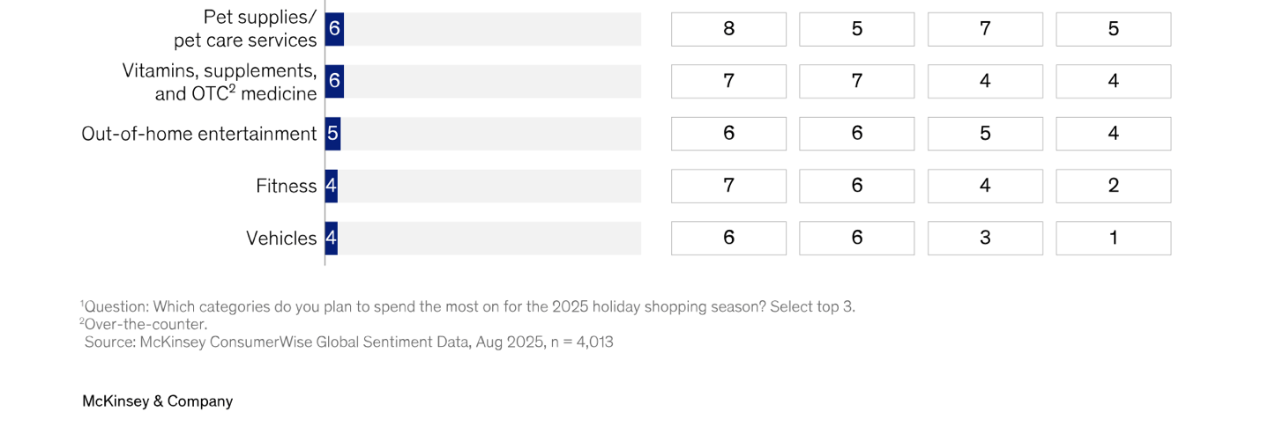Select the box showing 7 in Fitness row
The height and width of the screenshot is (441, 1261).
[x=728, y=186]
